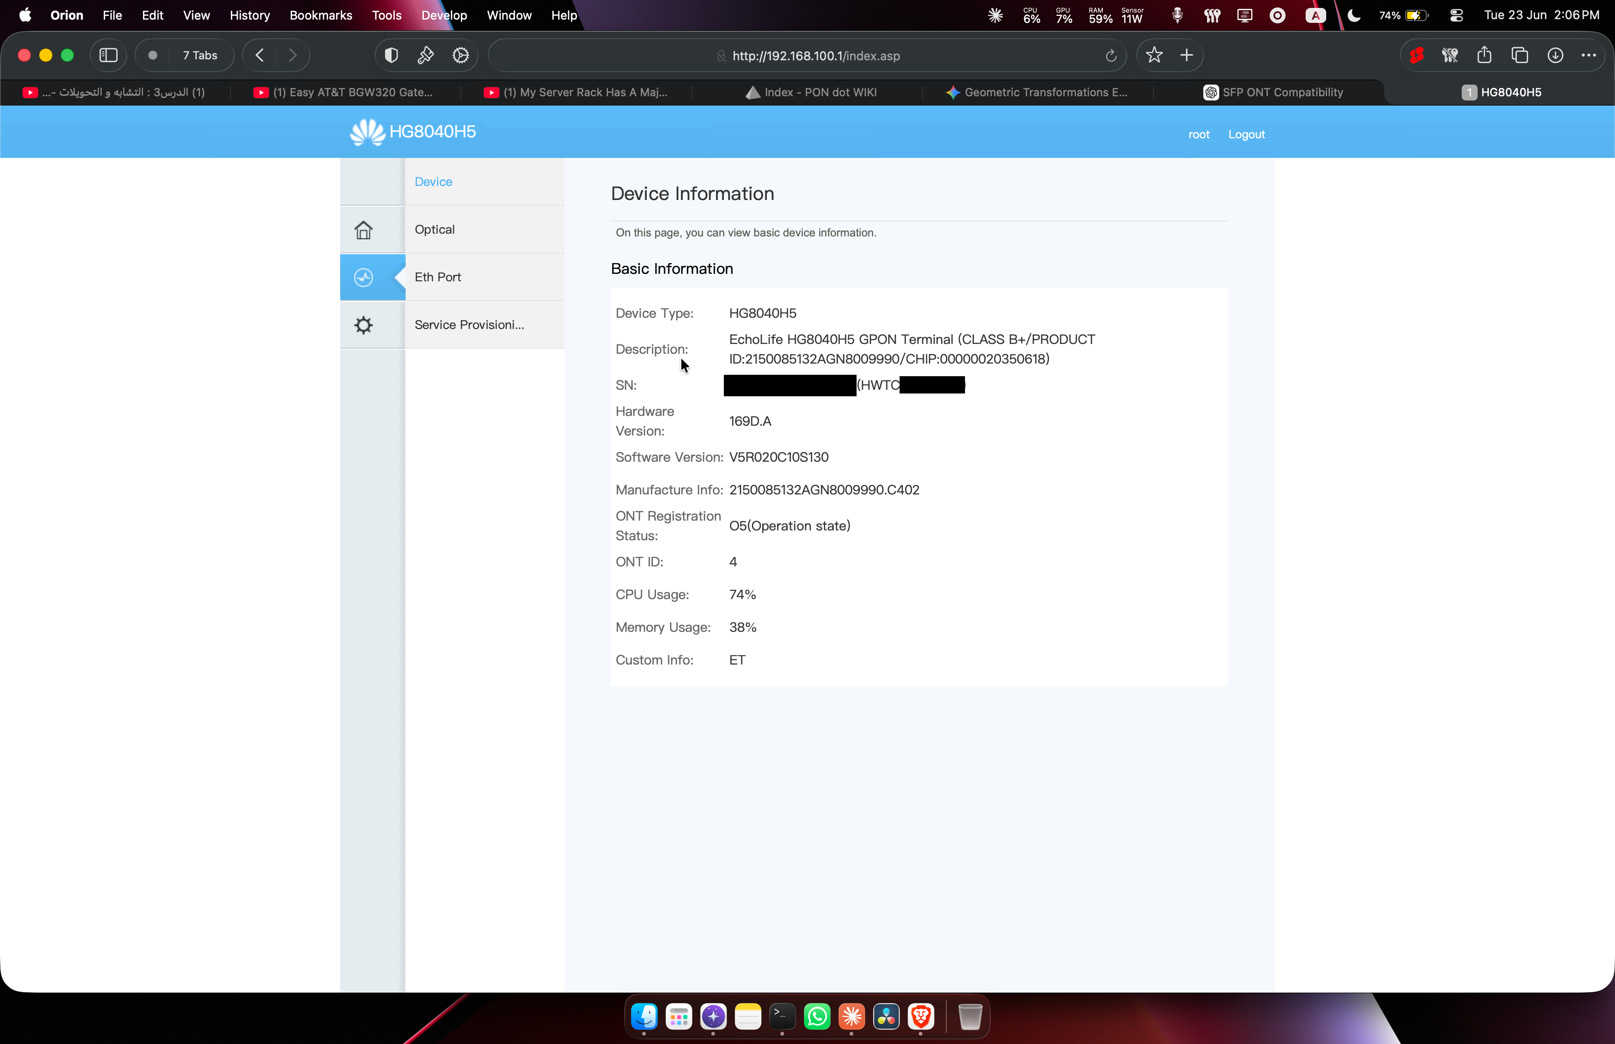Switch to My Server Rack tab
Screen dimensions: 1615x1044
click(576, 92)
